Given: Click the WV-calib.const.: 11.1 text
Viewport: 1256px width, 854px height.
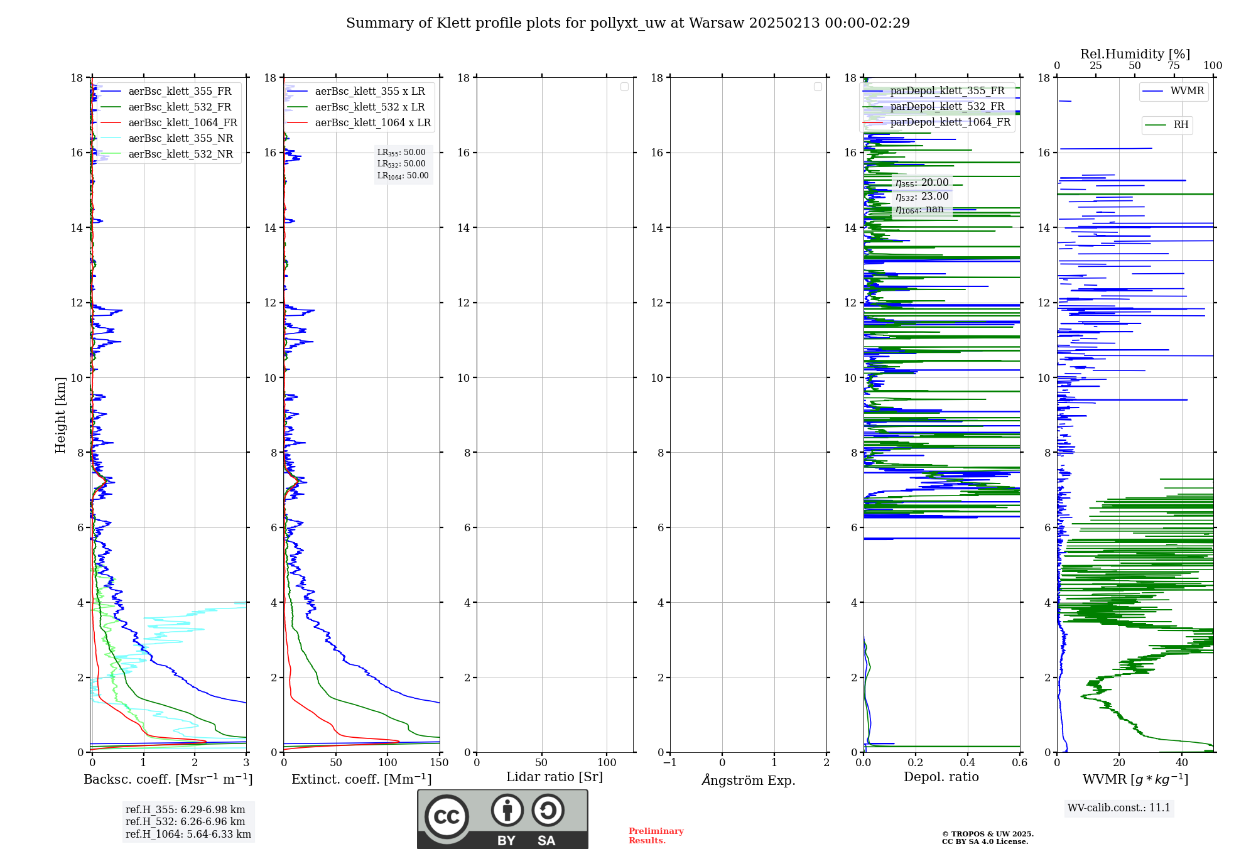Looking at the screenshot, I should 1119,808.
